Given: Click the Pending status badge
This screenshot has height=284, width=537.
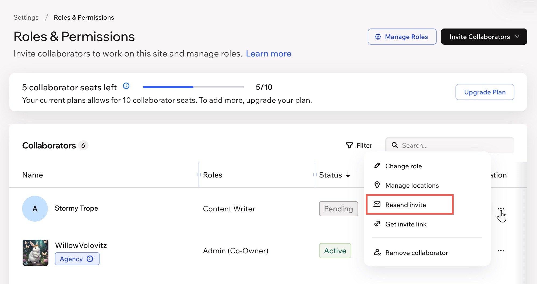Looking at the screenshot, I should 338,209.
